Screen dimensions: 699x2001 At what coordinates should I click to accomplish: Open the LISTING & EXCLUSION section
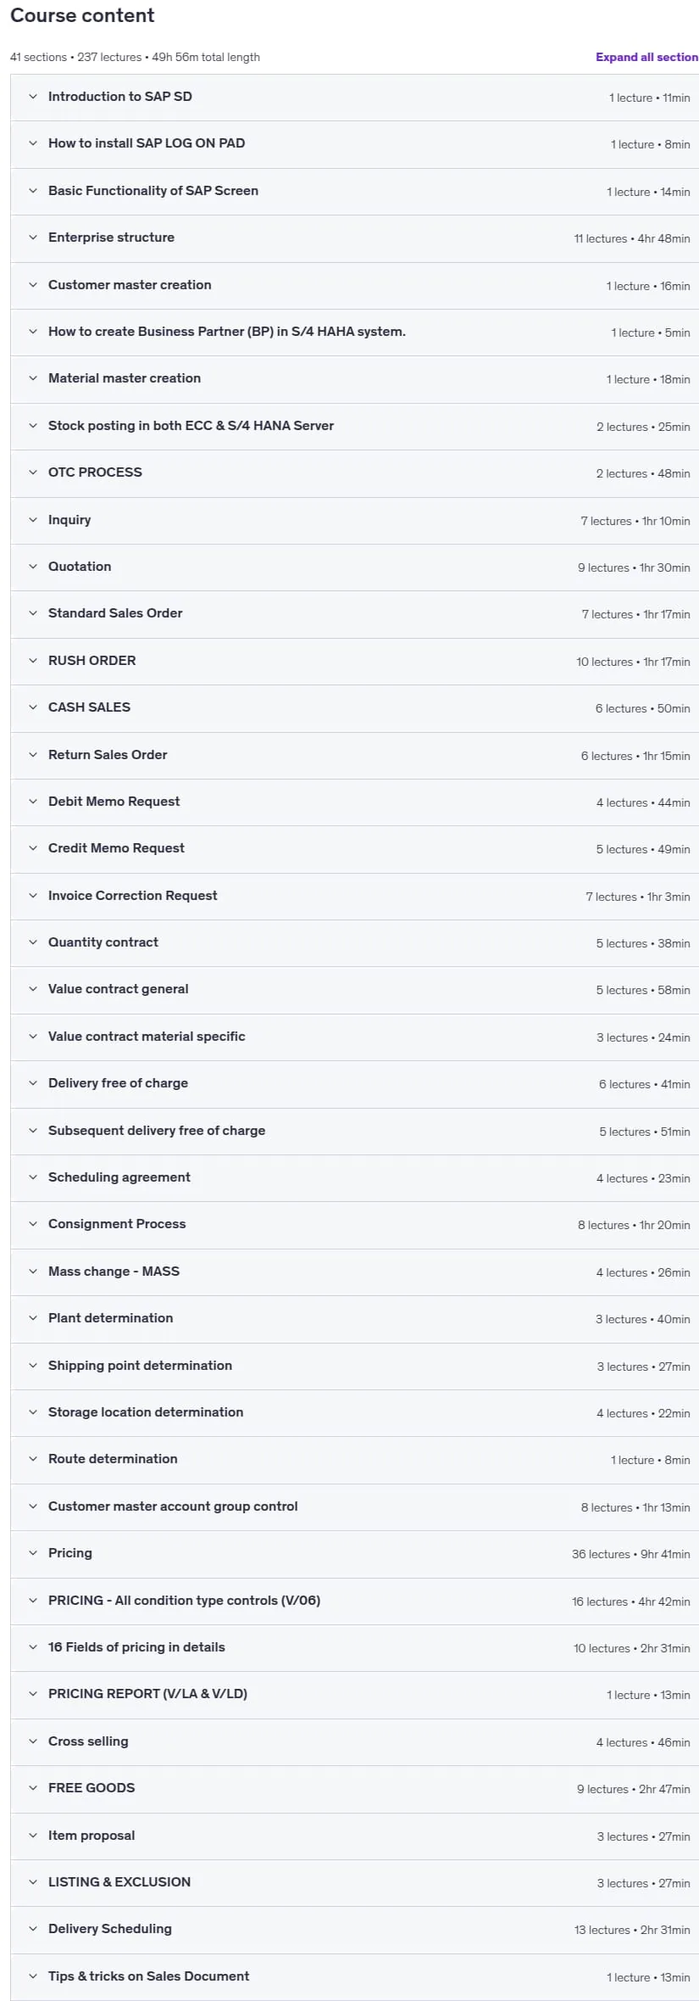click(x=354, y=1882)
